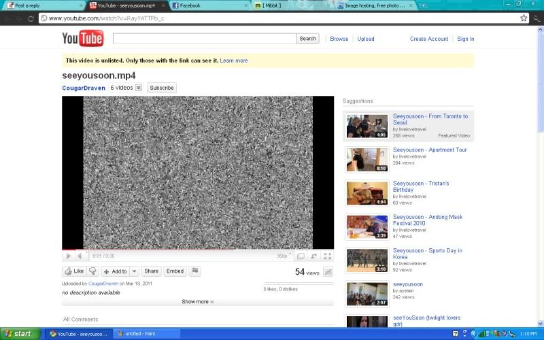Viewport: 544px width, 340px height.
Task: Click the Embed button
Action: (x=175, y=271)
